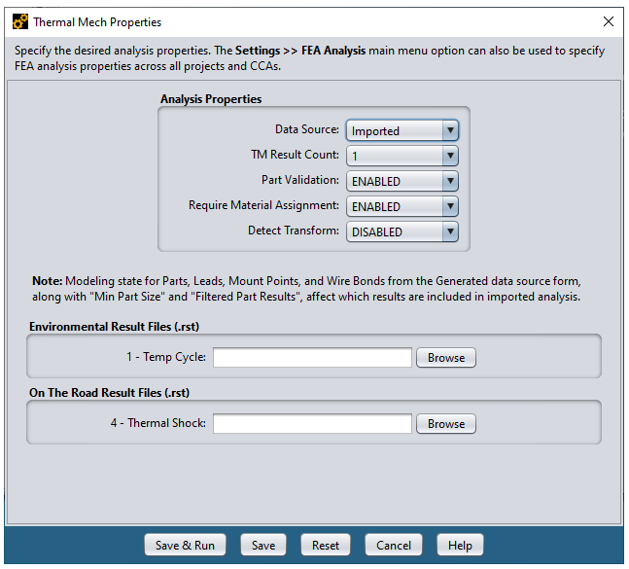Open the TM Result Count dropdown
The width and height of the screenshot is (629, 569).
click(402, 156)
